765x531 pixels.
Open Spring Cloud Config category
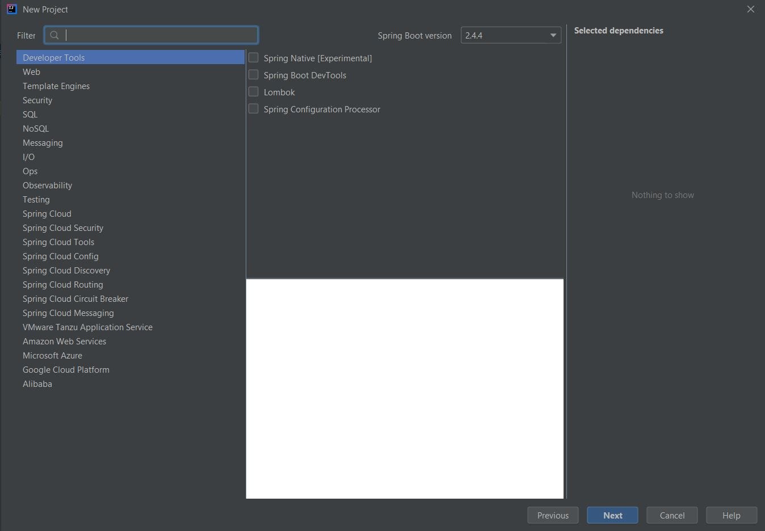131,256
